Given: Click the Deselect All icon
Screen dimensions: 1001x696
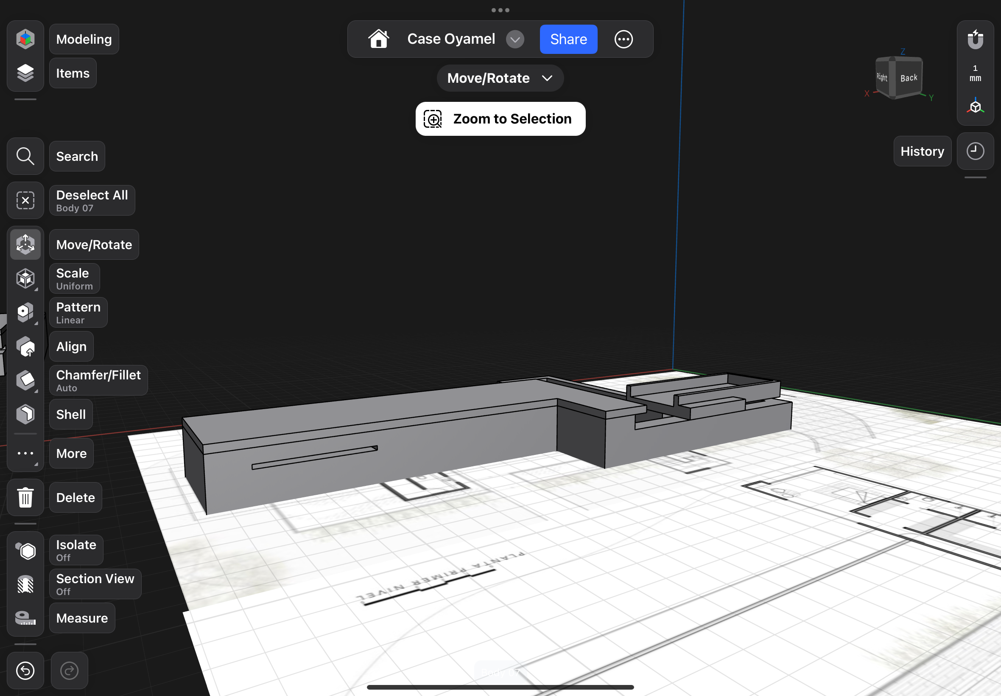Looking at the screenshot, I should coord(25,200).
